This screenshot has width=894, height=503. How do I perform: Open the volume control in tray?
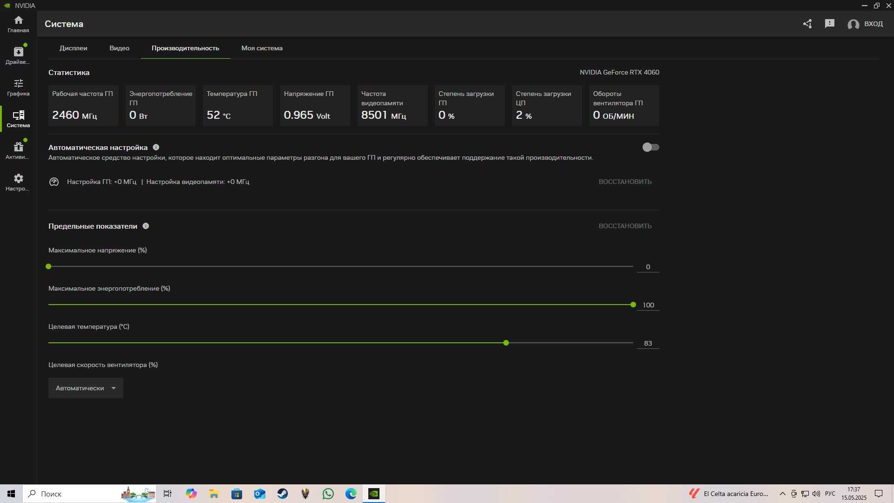(816, 494)
